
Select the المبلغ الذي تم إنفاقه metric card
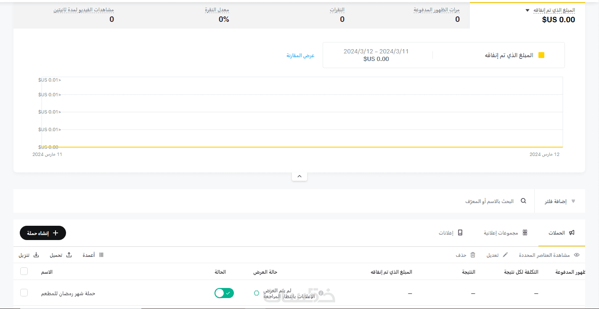527,15
